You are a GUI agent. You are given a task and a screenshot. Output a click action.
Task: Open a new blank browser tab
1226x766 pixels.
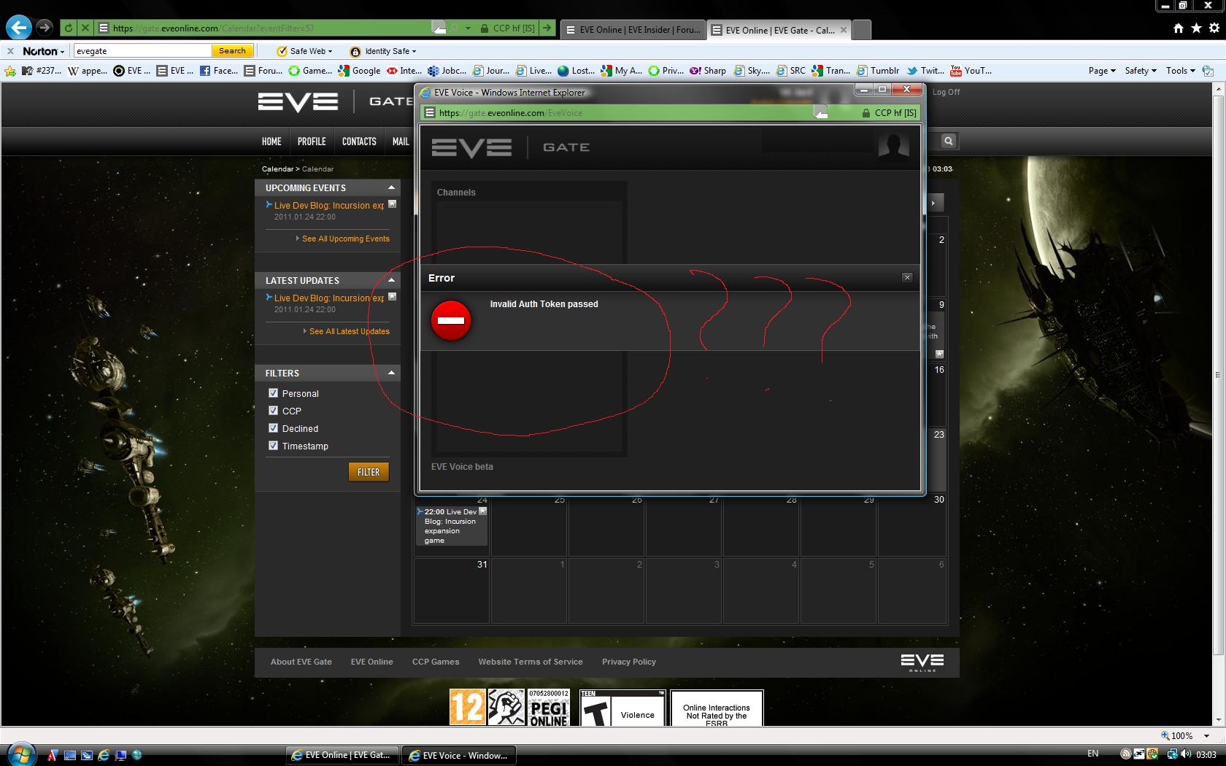point(862,30)
